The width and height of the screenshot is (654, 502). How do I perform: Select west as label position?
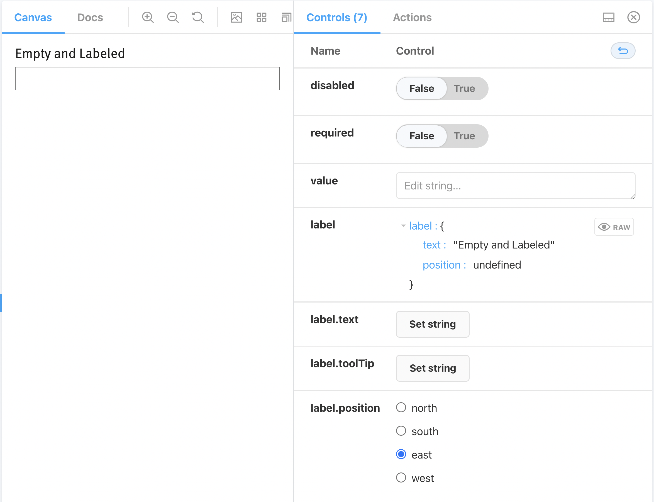401,477
